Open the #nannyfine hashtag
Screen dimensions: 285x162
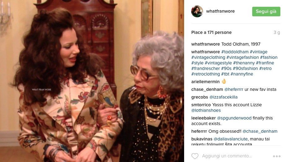click(x=242, y=74)
